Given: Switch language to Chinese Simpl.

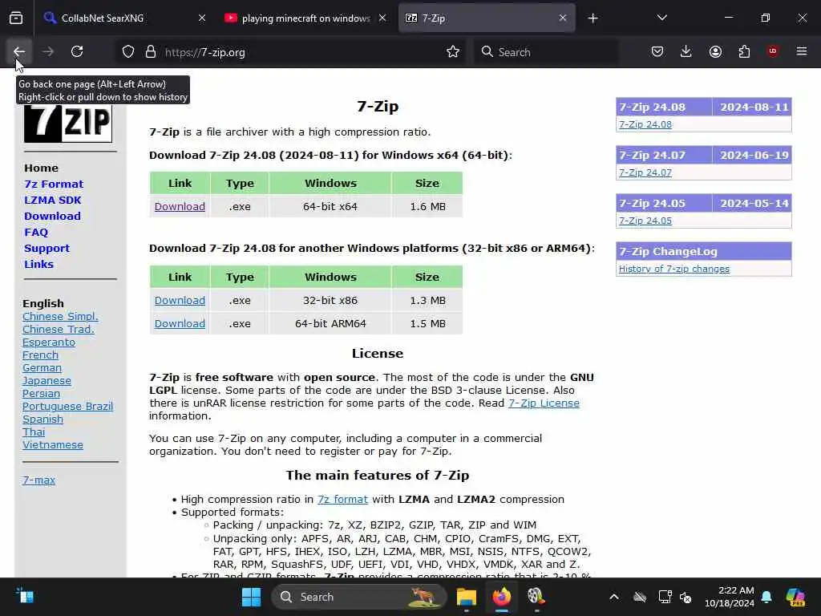Looking at the screenshot, I should 60,316.
